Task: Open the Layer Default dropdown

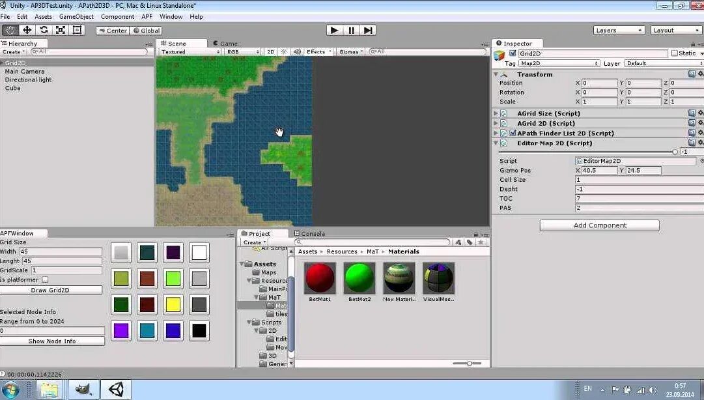Action: pos(664,63)
